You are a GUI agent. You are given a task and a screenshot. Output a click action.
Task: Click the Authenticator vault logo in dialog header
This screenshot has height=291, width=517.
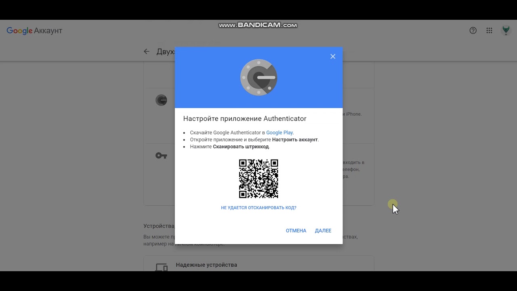pyautogui.click(x=258, y=77)
